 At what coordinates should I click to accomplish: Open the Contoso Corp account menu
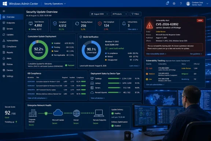(x=197, y=4)
